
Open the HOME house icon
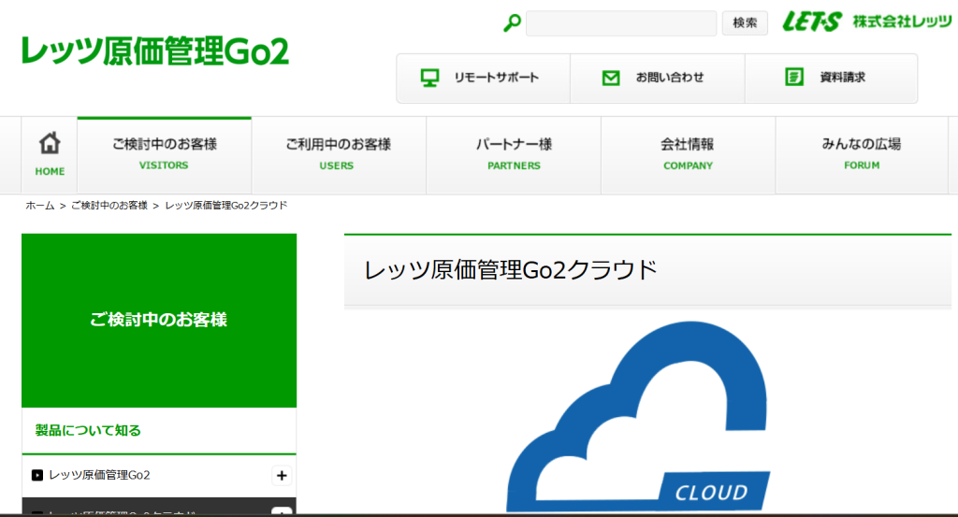pyautogui.click(x=50, y=143)
